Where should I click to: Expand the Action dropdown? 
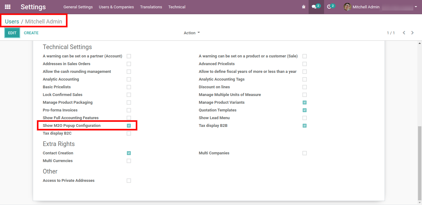tap(192, 33)
